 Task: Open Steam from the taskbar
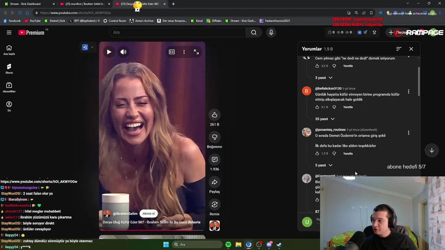279,244
